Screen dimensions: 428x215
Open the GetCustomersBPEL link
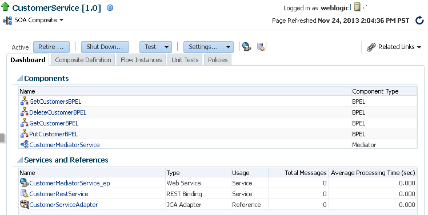55,102
